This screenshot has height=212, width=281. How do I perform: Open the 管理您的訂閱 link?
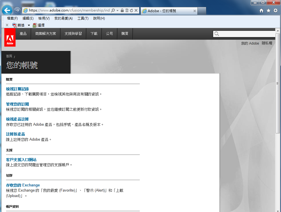pos(17,104)
